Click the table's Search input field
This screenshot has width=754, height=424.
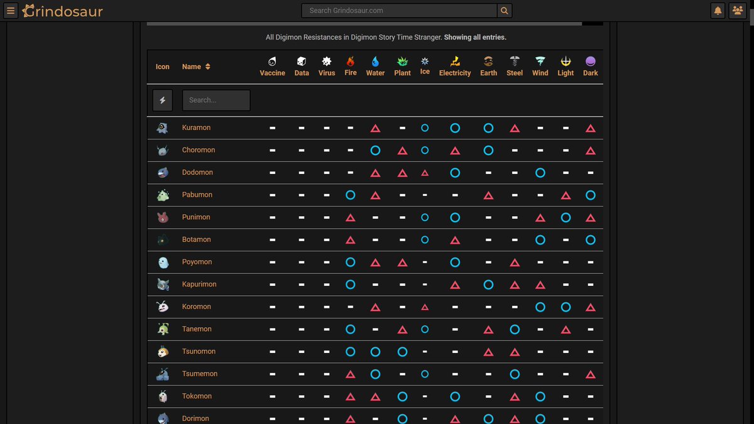coord(216,100)
